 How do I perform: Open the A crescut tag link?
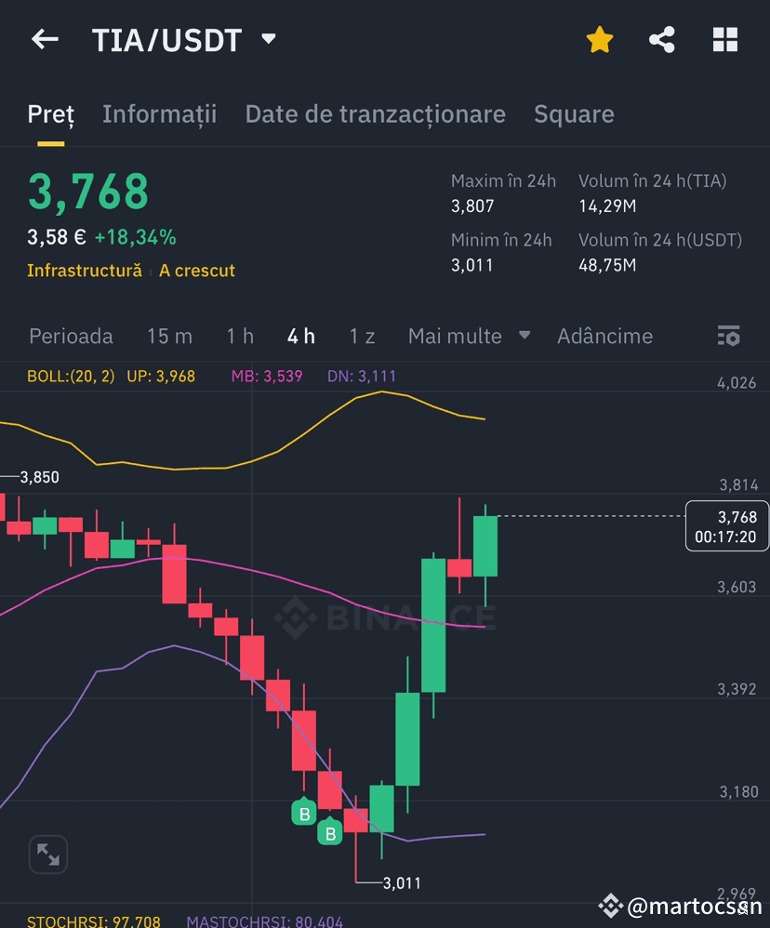[x=197, y=271]
